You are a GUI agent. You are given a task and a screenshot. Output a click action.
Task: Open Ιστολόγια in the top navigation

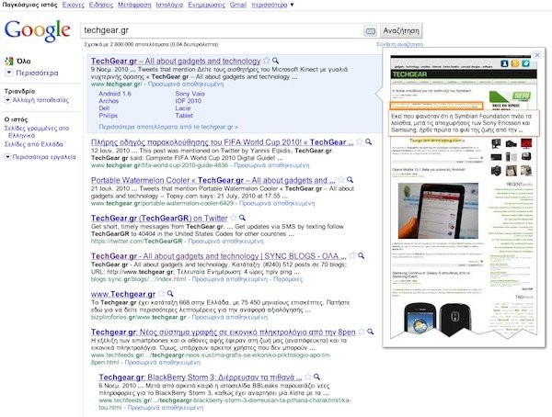point(169,5)
